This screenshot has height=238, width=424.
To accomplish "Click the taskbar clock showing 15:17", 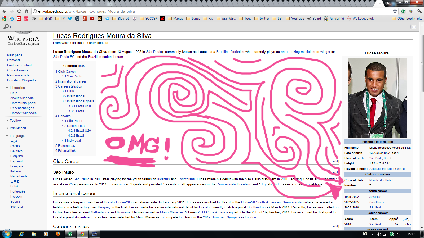I will coord(411,234).
